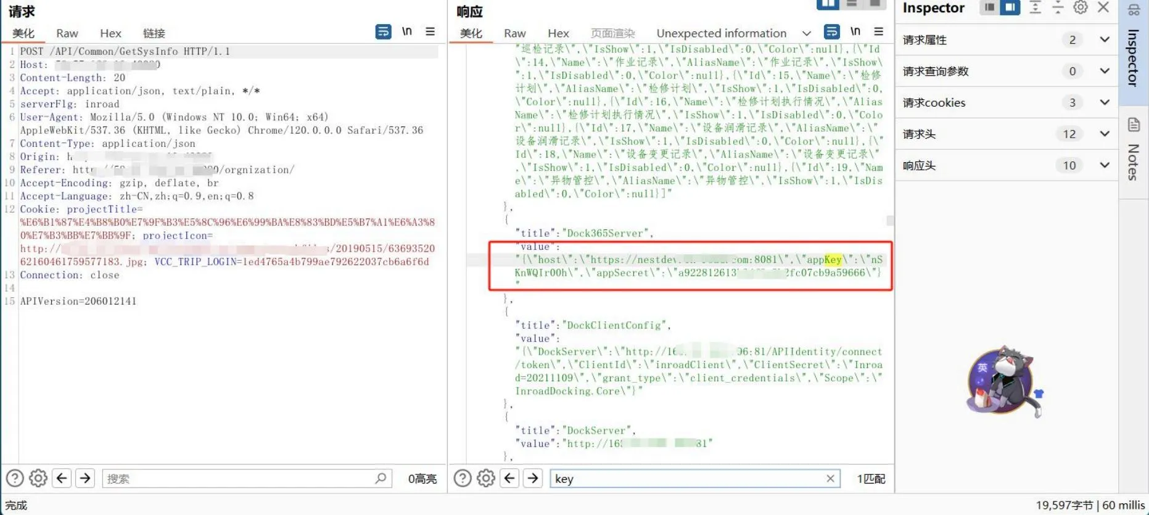Open the Inspector settings gear
1149x515 pixels.
[1081, 7]
